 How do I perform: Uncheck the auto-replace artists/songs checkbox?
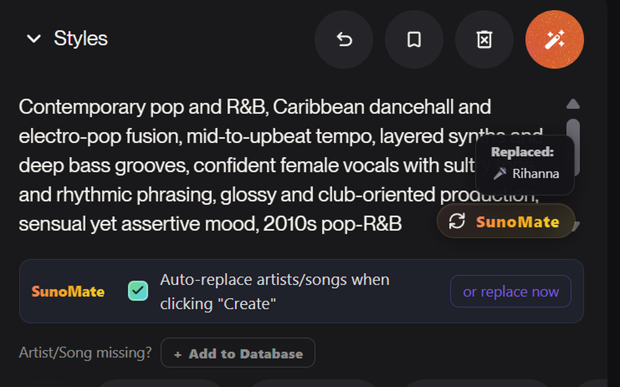(138, 291)
